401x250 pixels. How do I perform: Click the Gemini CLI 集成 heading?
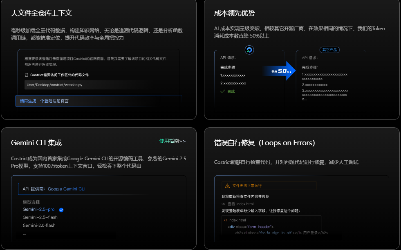(x=36, y=143)
